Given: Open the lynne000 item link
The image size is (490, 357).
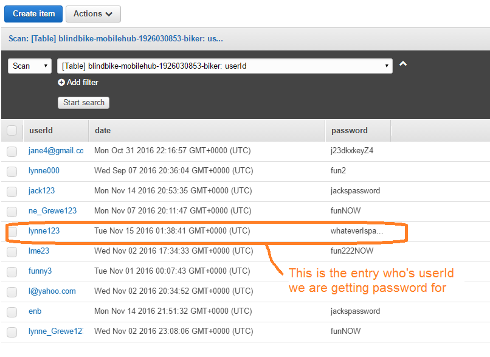Looking at the screenshot, I should 44,171.
